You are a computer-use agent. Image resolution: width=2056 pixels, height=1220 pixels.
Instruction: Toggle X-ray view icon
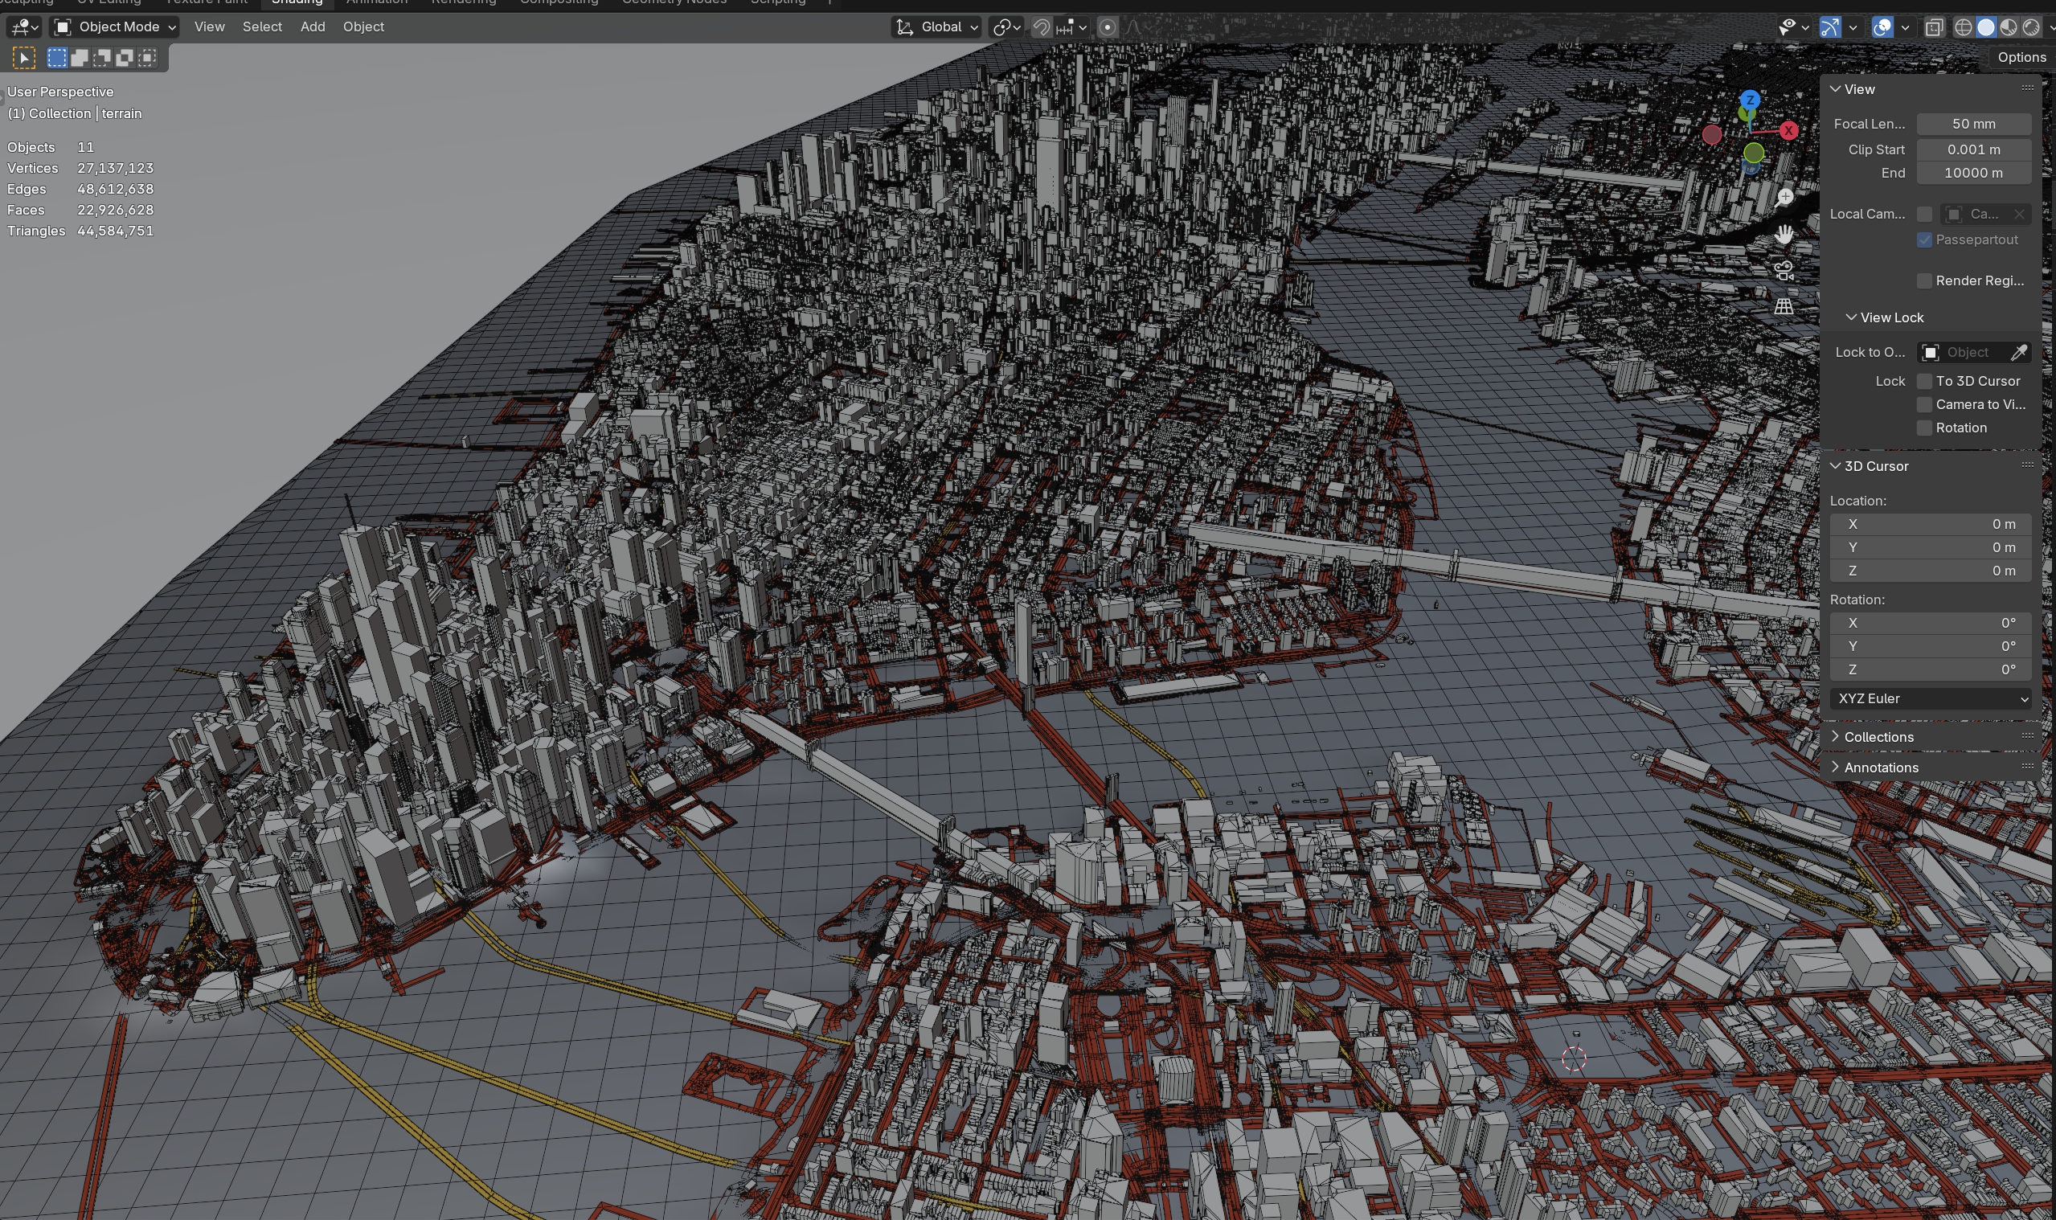point(1934,27)
